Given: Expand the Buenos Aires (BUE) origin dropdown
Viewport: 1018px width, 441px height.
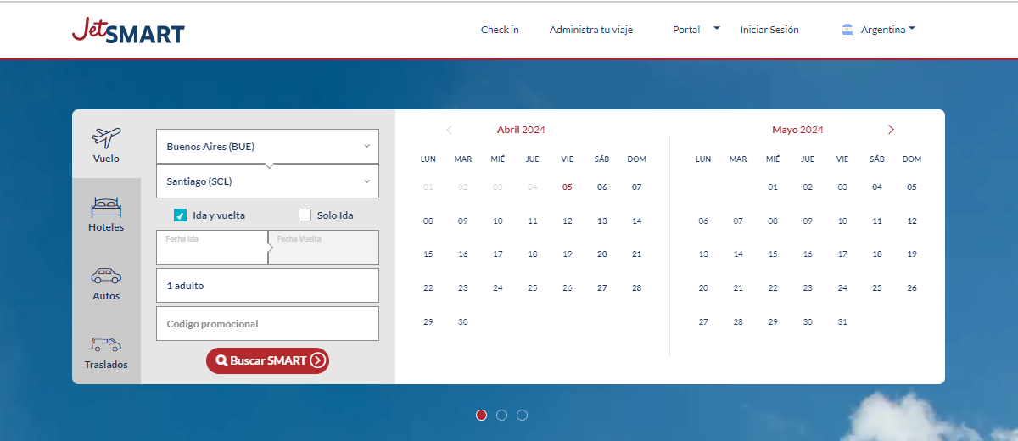Looking at the screenshot, I should tap(267, 146).
